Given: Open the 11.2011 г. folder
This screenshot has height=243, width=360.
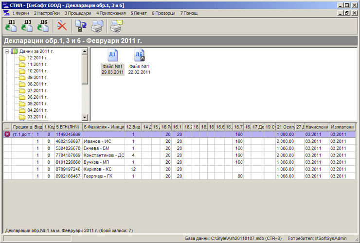Looking at the screenshot, I should pyautogui.click(x=37, y=65).
